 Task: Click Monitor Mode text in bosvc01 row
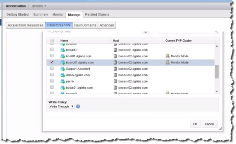tap(179, 63)
